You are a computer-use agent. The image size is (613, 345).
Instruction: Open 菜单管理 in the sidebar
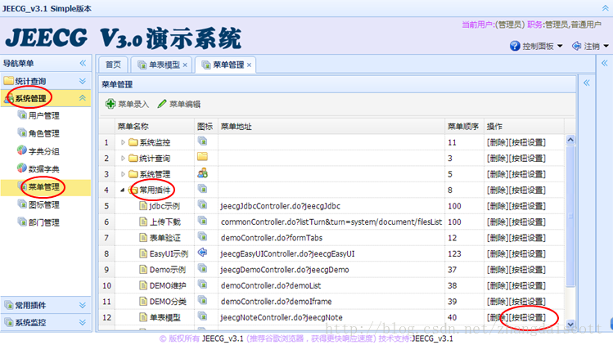(x=44, y=186)
